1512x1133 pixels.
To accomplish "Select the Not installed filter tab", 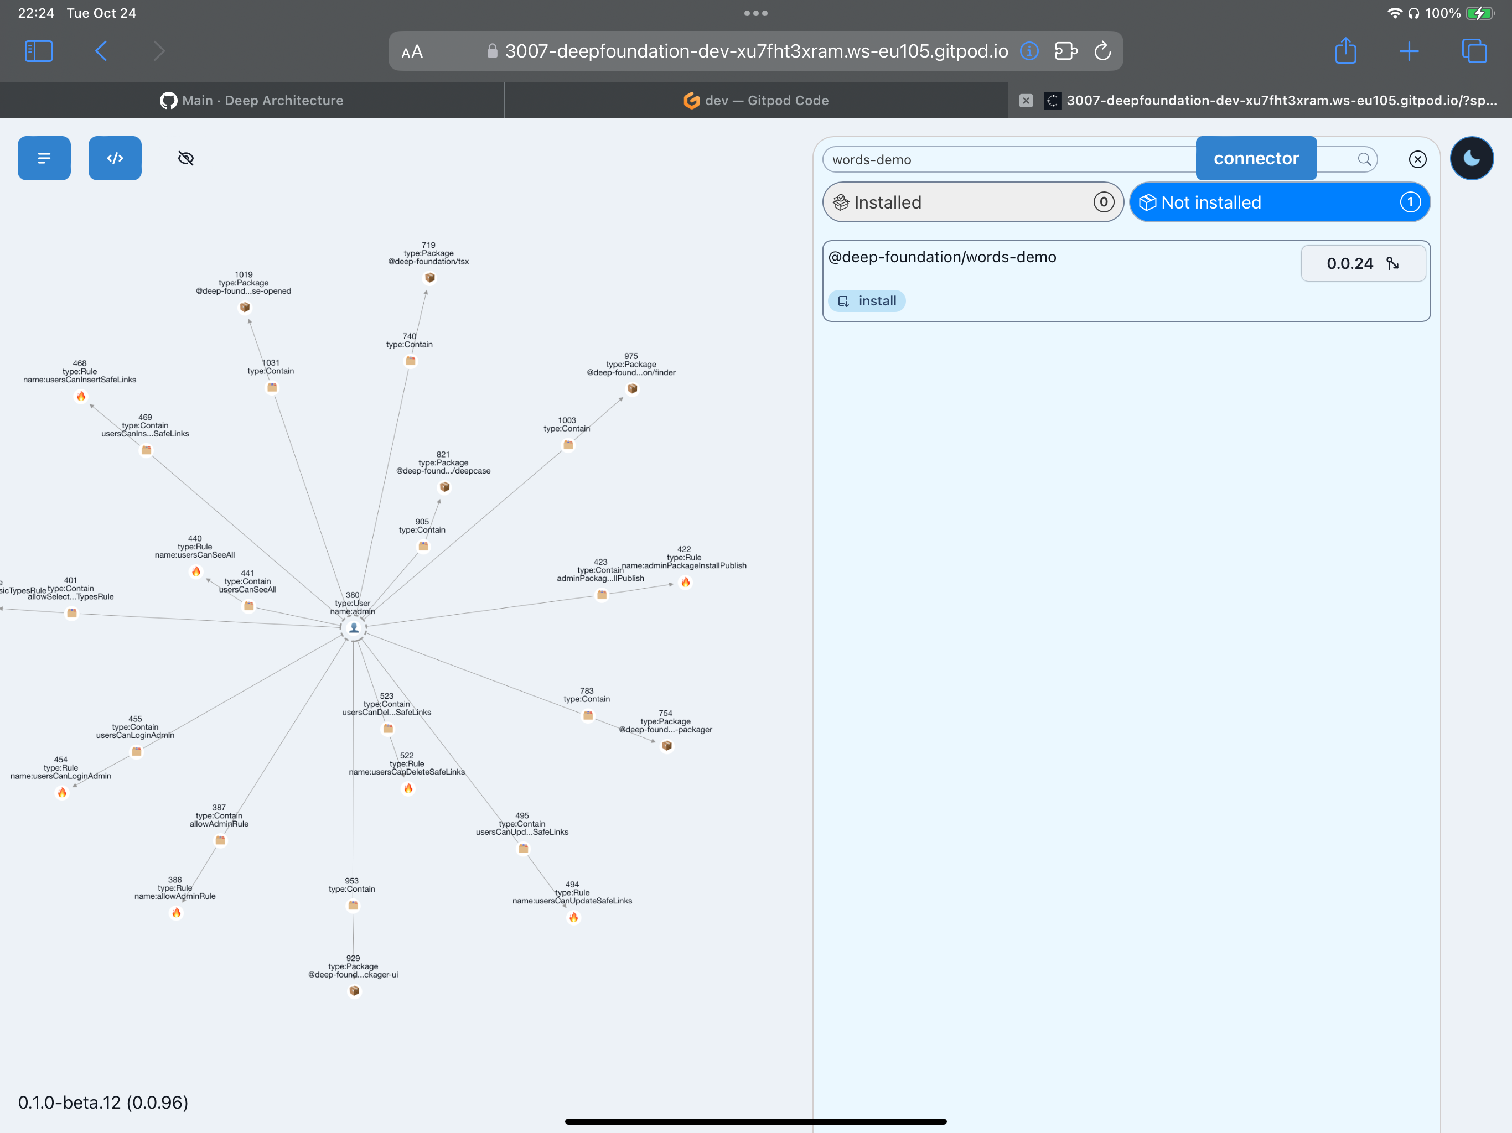I will [1279, 202].
